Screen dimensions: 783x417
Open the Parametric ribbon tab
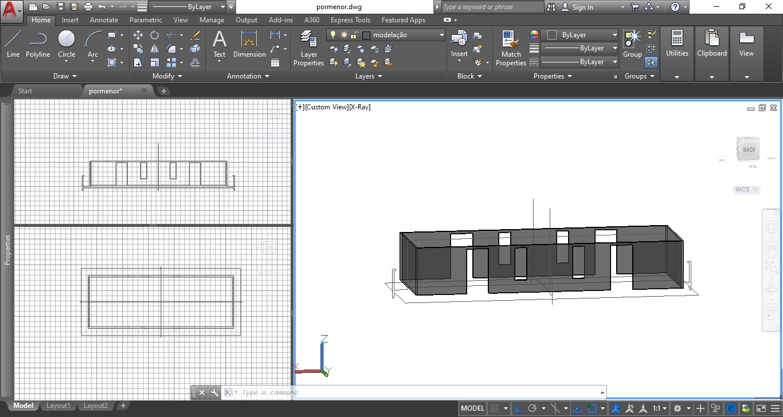coord(146,19)
